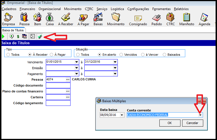Click the Pessoa toolbar icon
The width and height of the screenshot is (217, 140).
24,19
